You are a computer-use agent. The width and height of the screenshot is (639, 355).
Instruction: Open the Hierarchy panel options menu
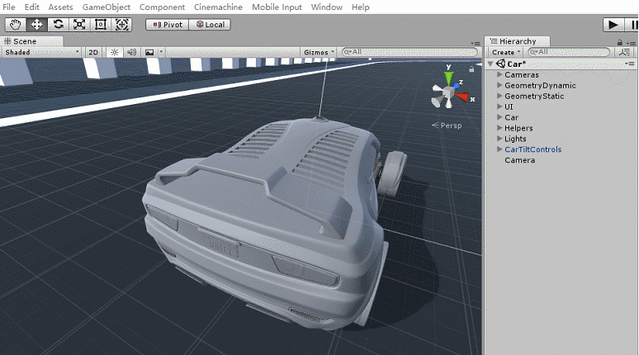[632, 43]
